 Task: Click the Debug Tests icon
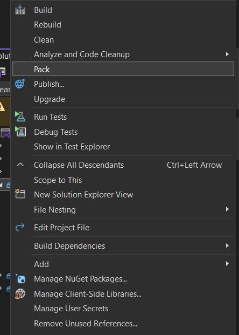[x=20, y=132]
